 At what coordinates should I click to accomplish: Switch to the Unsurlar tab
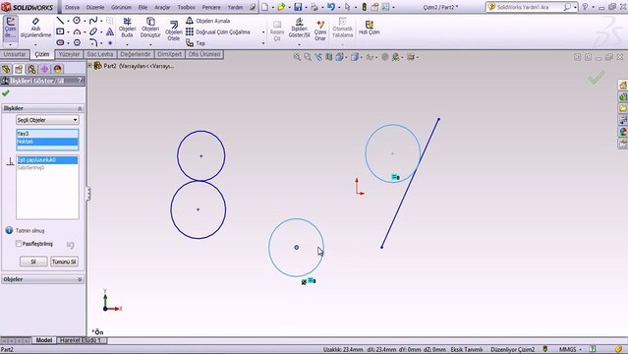click(x=15, y=54)
